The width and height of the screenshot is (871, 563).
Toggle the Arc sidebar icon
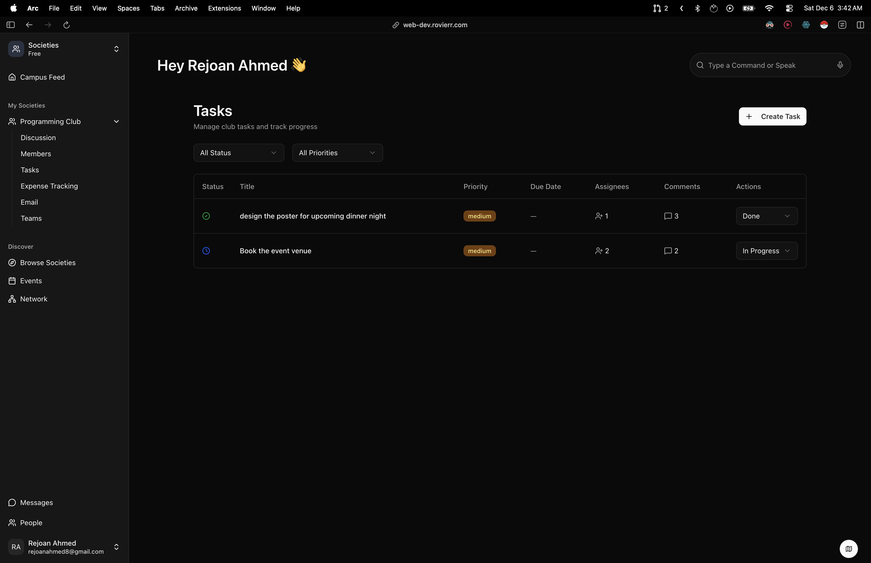pos(11,25)
